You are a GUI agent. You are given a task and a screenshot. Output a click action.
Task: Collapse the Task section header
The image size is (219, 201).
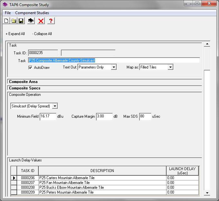tap(13, 45)
